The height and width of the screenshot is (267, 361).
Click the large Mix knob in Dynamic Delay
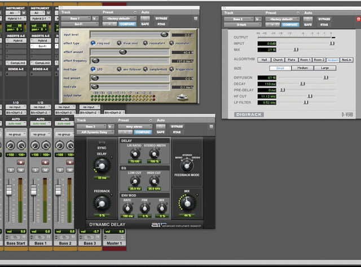coord(187,203)
